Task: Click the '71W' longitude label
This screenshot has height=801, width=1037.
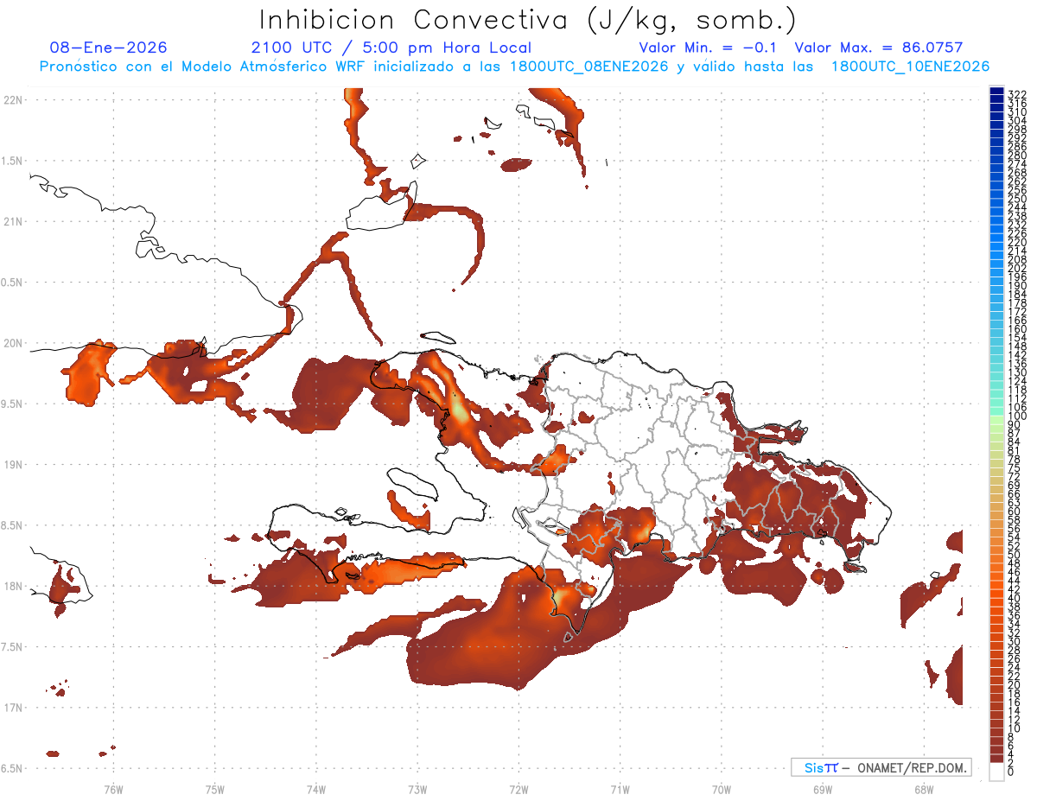Action: pos(620,789)
